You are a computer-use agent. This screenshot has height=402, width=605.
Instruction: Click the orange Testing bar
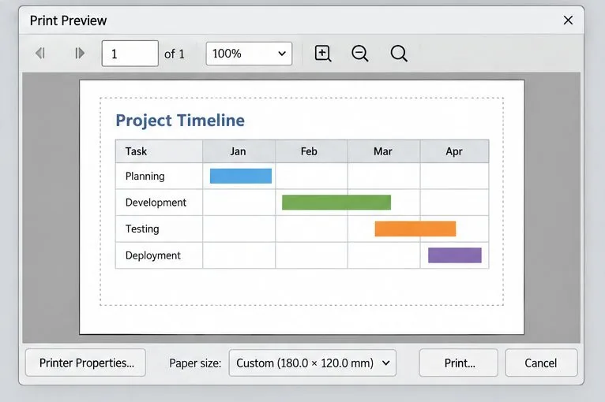415,229
